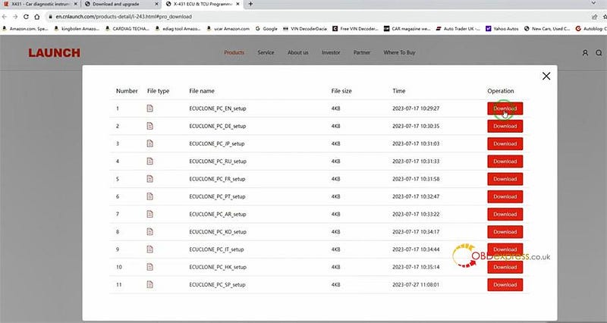Select the X-431 ECU & TCU Programmer tab
The height and width of the screenshot is (323, 607).
tap(203, 4)
